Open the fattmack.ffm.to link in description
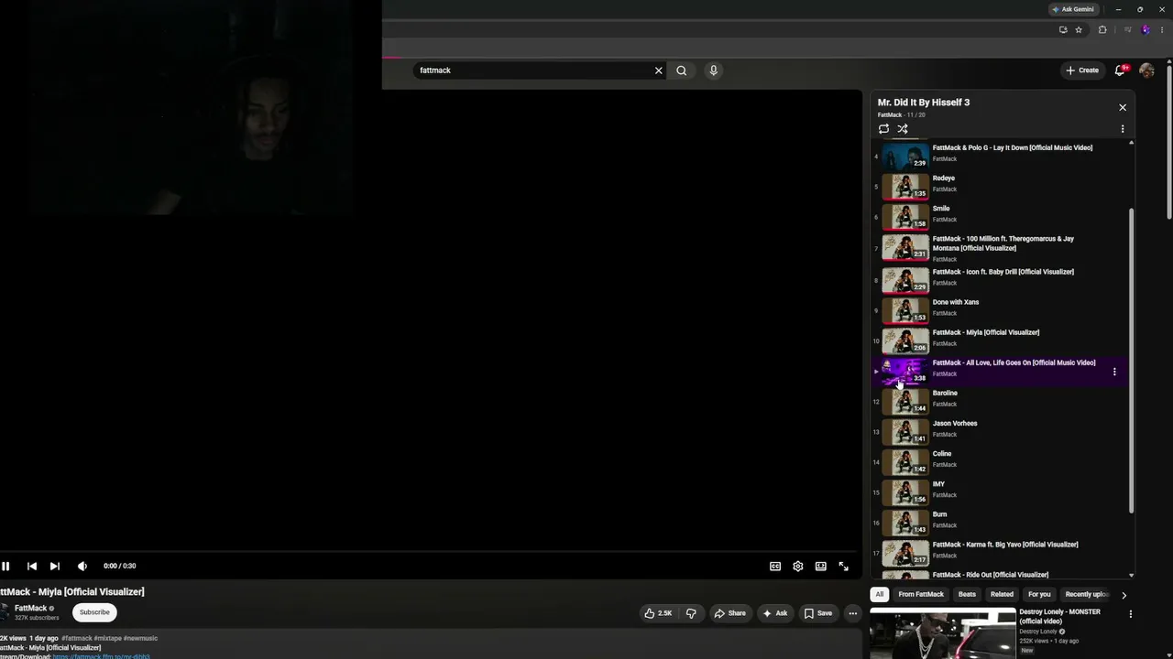This screenshot has height=659, width=1173. click(x=102, y=656)
